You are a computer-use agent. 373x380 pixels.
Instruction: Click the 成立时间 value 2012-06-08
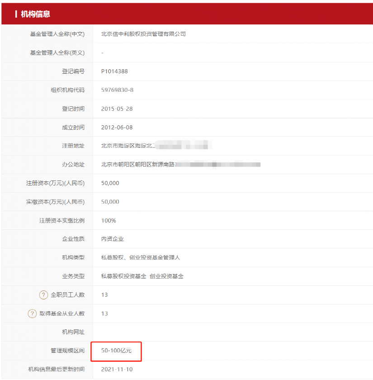click(117, 128)
